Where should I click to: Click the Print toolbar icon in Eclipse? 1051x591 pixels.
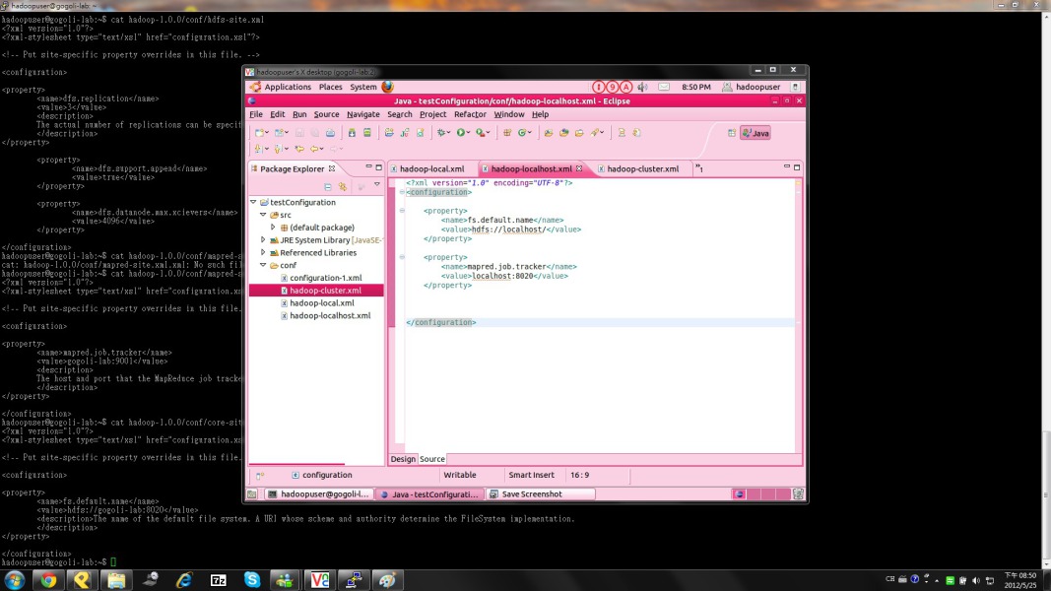click(330, 133)
